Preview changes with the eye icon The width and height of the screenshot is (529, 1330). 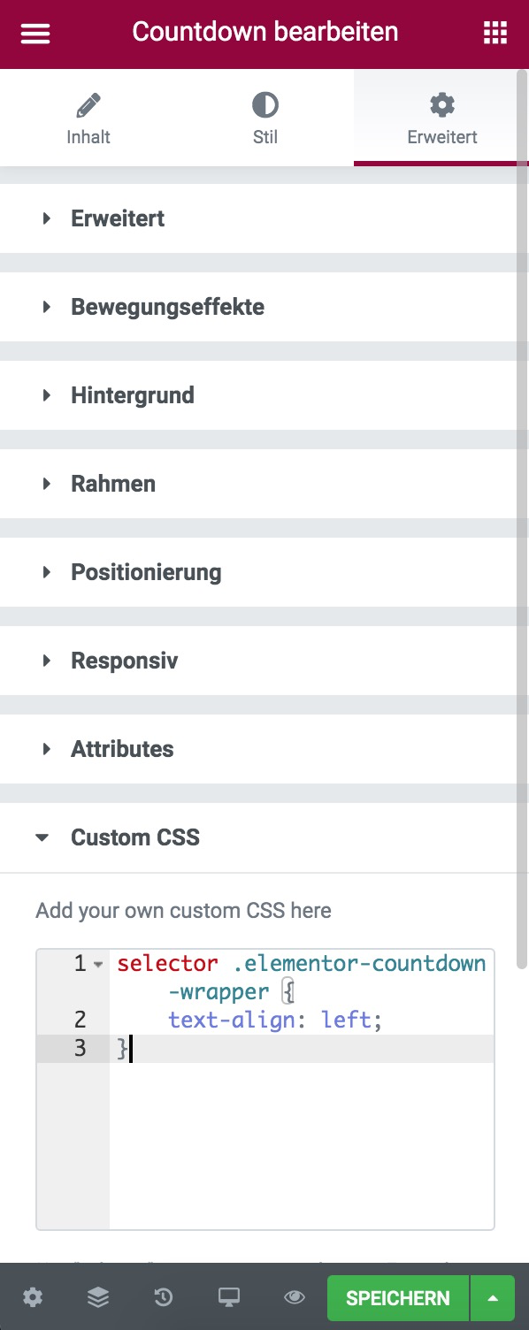tap(294, 1297)
